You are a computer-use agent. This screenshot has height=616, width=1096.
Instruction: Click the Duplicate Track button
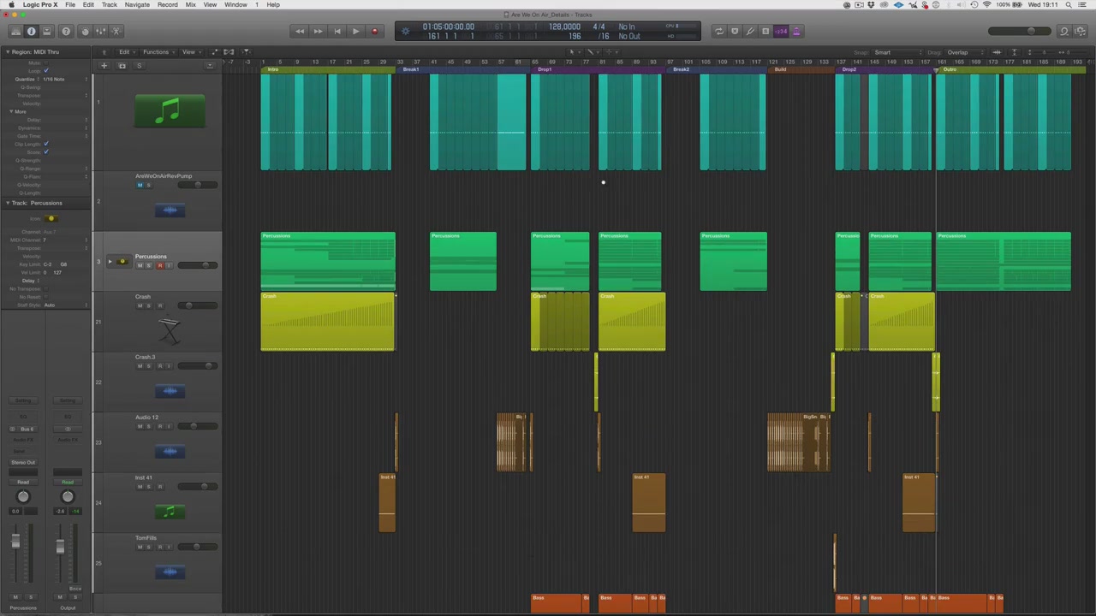coord(122,66)
